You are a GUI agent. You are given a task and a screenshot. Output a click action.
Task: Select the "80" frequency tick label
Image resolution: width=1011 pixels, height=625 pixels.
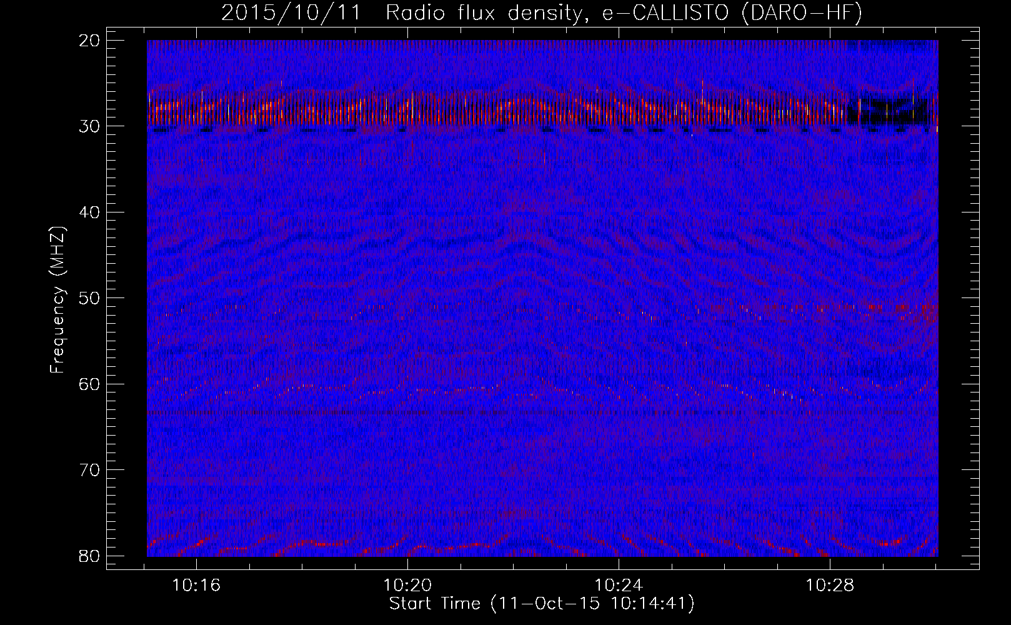click(x=90, y=556)
